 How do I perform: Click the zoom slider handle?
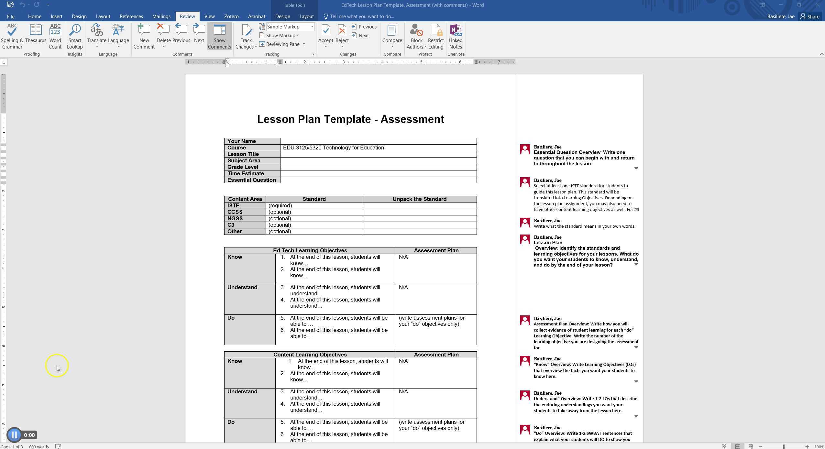(784, 447)
